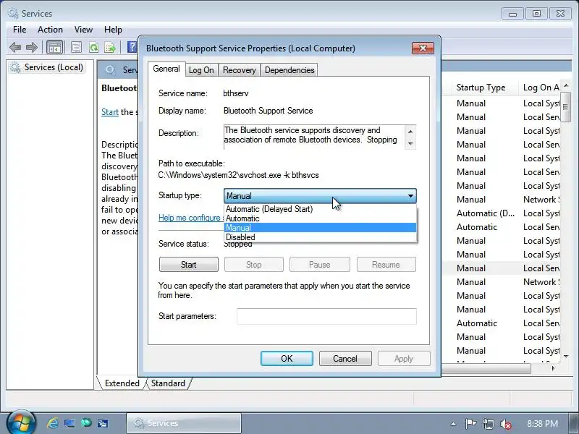Screen dimensions: 579x434
Task: Click Cancel in the properties dialog
Action: (x=345, y=358)
